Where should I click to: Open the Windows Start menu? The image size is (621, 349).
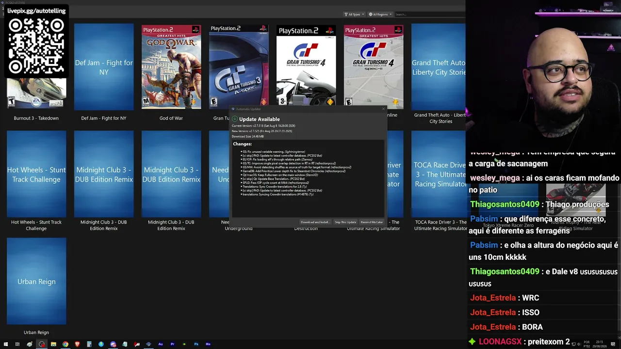click(x=6, y=344)
